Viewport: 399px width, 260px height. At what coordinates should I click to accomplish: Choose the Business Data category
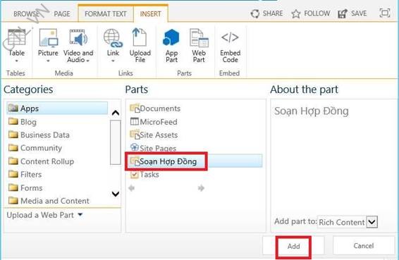[39, 135]
